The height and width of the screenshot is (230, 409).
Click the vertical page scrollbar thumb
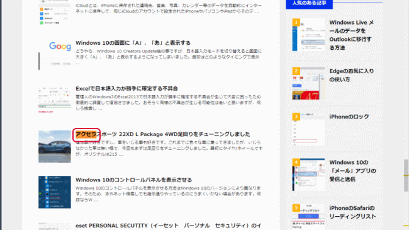click(406, 176)
